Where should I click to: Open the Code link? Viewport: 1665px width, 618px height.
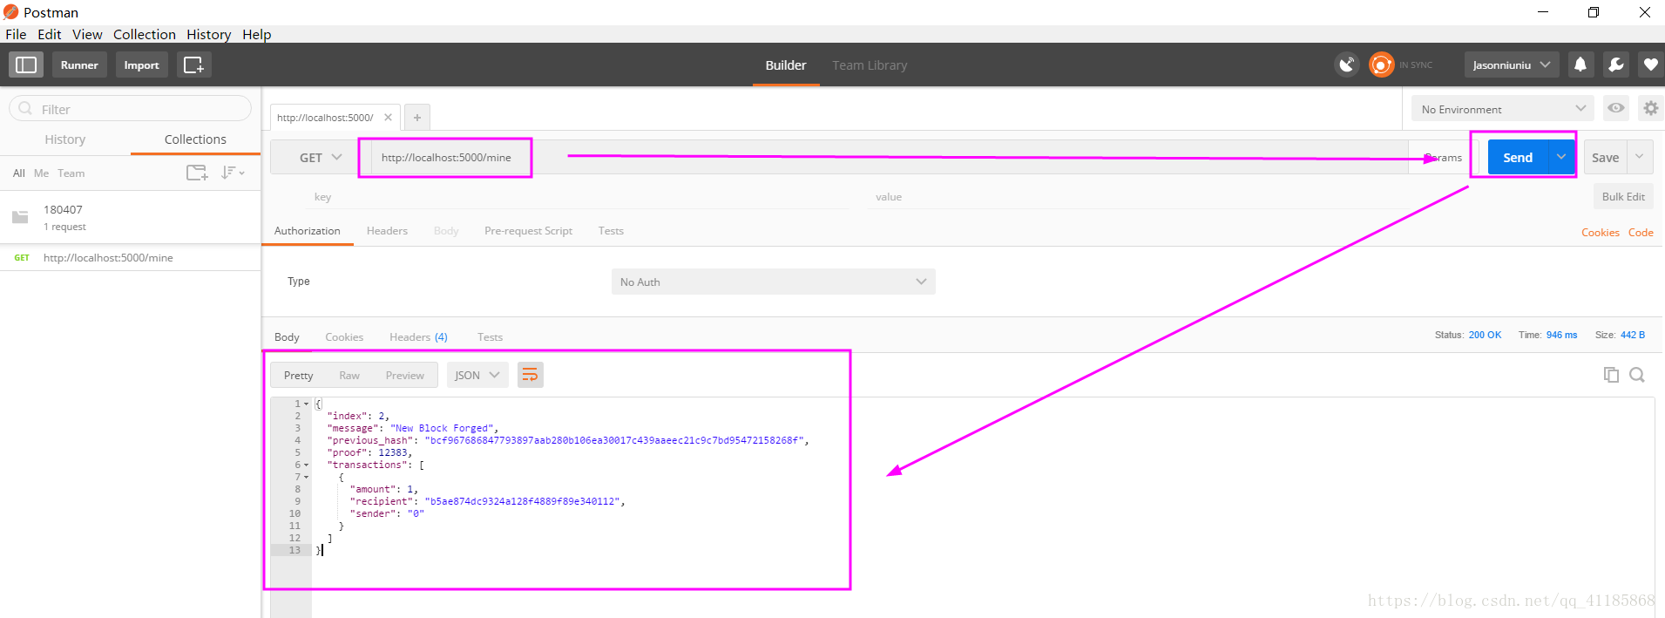[1641, 233]
